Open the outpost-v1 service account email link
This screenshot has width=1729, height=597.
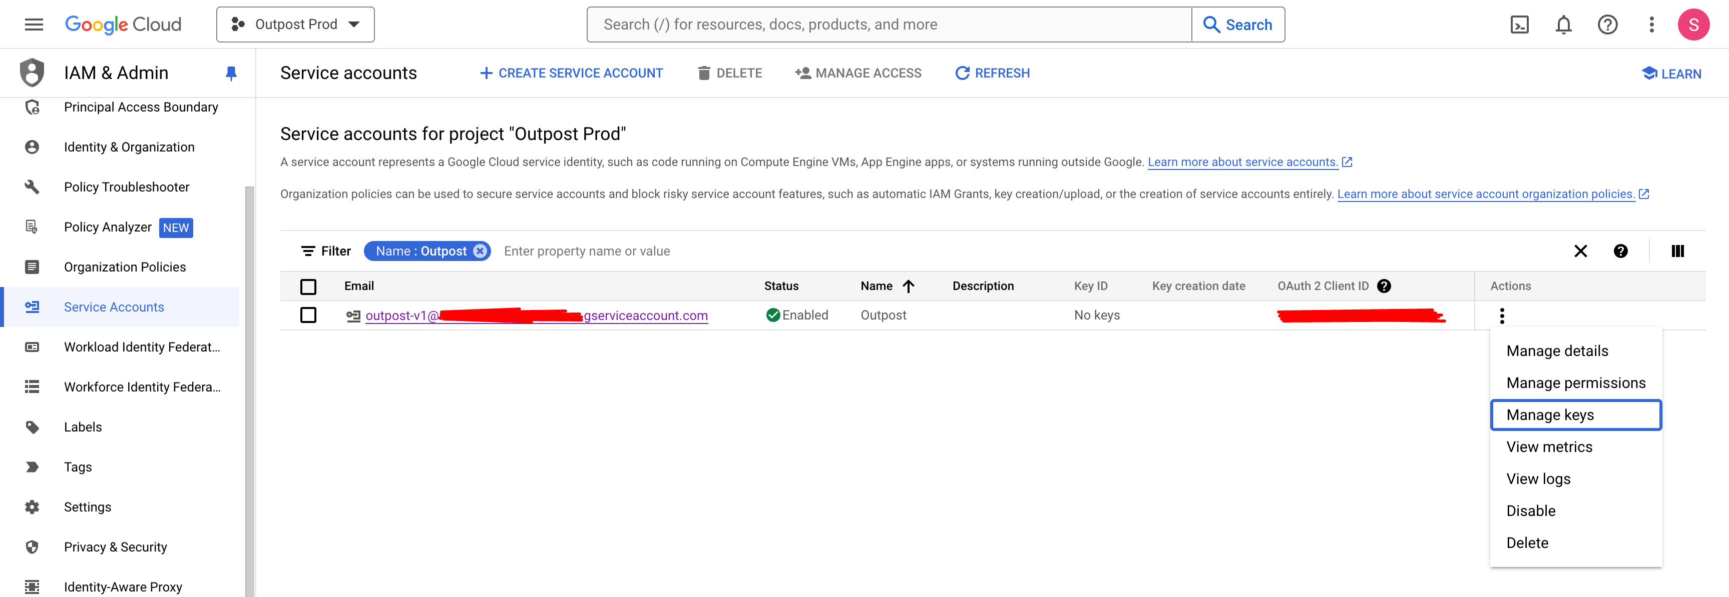point(536,315)
